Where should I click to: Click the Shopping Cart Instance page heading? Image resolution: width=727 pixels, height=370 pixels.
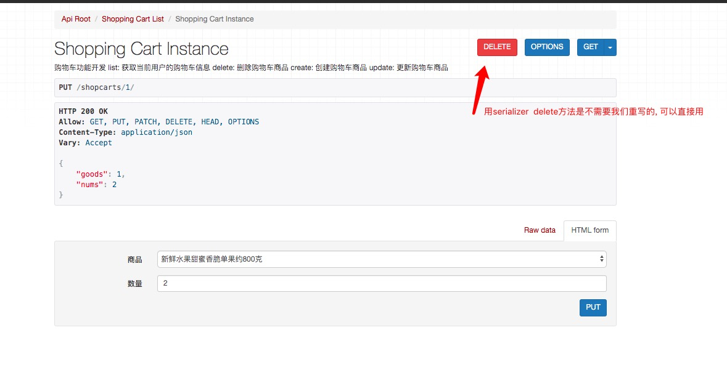pyautogui.click(x=141, y=49)
